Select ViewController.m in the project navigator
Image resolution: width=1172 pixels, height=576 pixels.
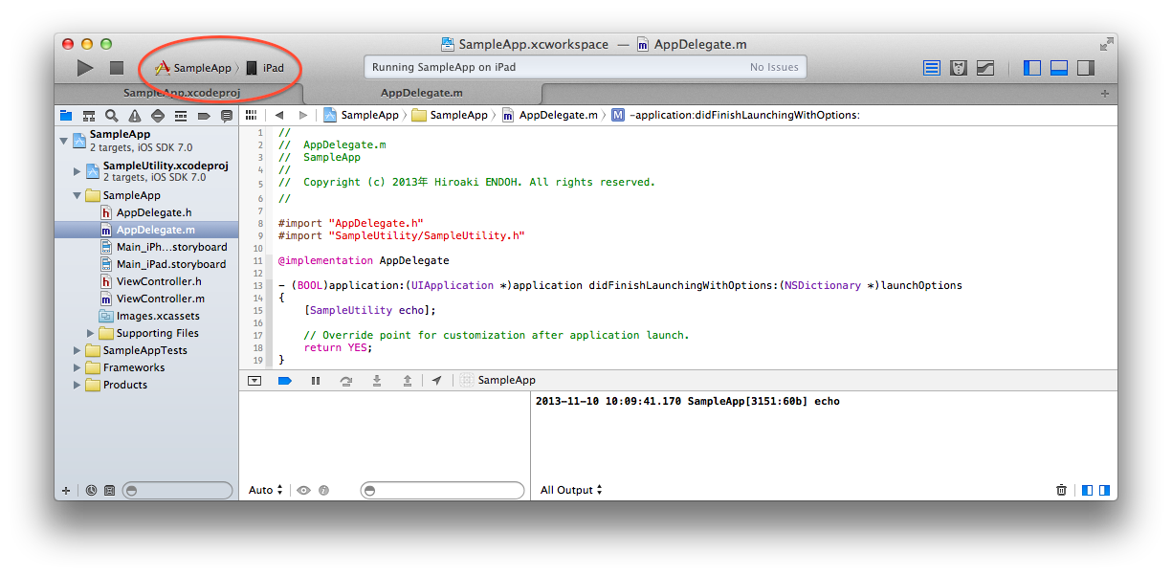[x=160, y=299]
